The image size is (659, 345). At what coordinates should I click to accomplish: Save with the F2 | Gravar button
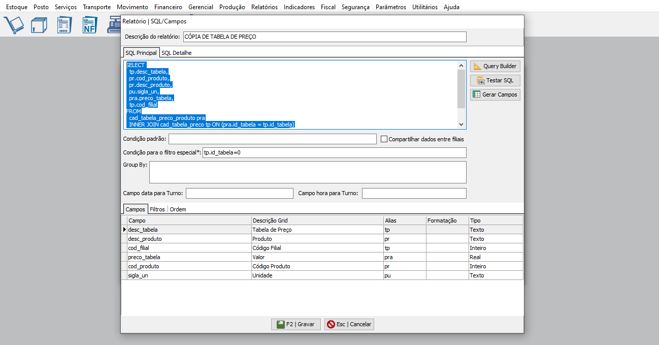click(296, 324)
